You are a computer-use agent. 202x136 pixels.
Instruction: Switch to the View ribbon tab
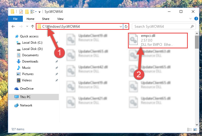click(60, 19)
